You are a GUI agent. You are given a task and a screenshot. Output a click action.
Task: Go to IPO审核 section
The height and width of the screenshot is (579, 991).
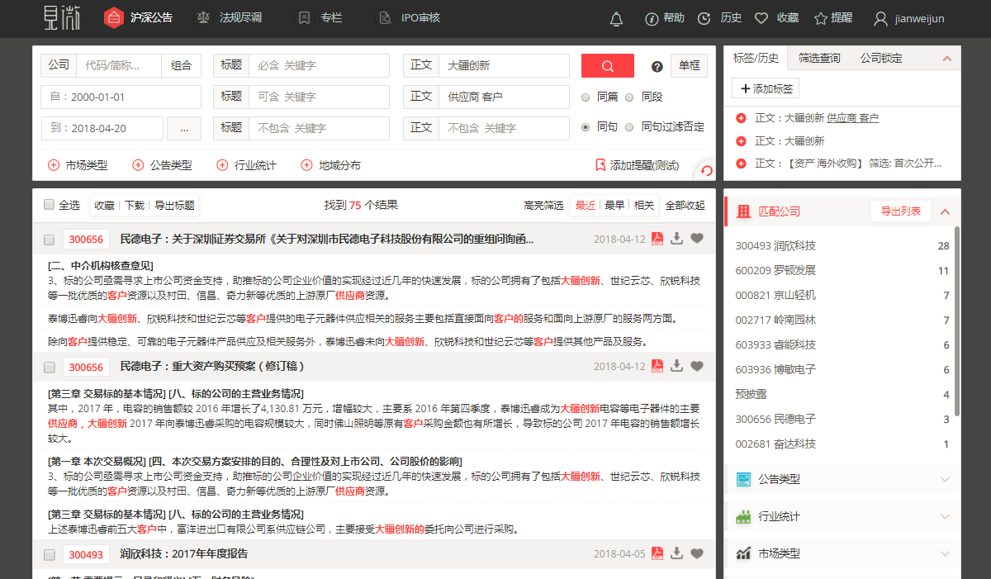click(410, 18)
